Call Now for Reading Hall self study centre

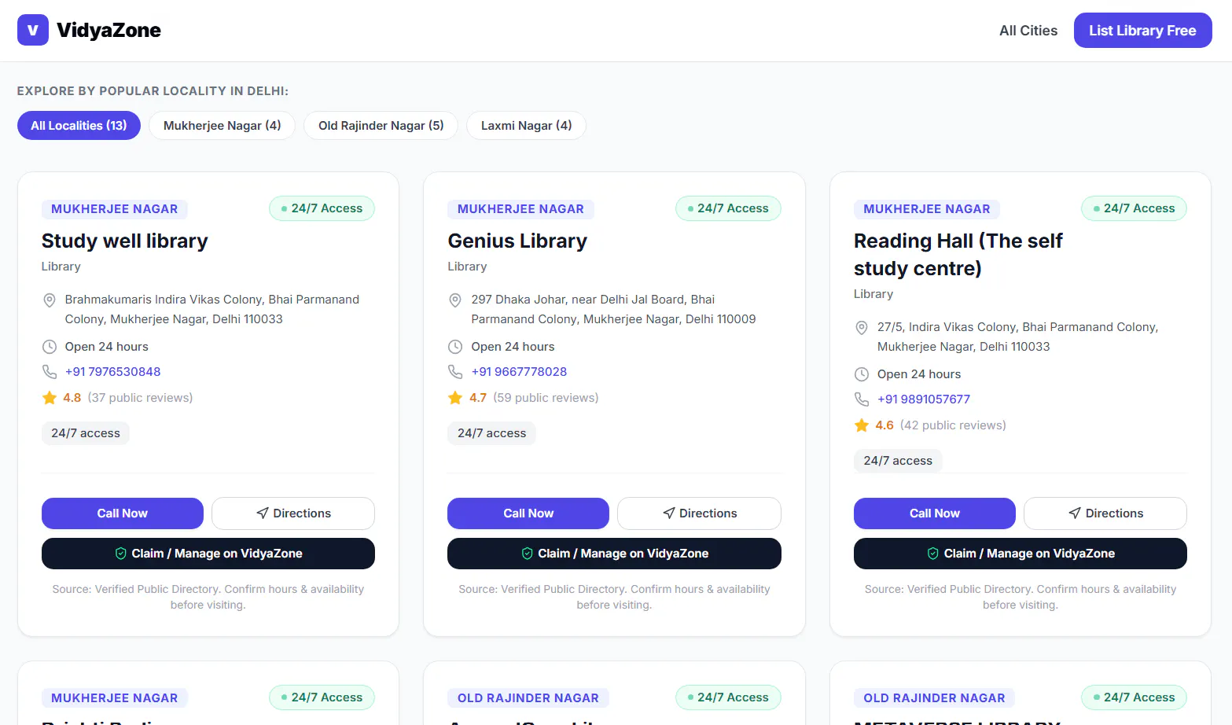pos(935,513)
